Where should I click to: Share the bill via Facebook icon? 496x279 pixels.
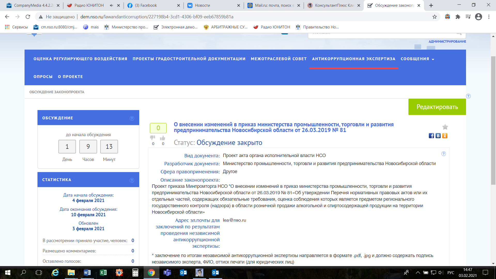pyautogui.click(x=431, y=136)
